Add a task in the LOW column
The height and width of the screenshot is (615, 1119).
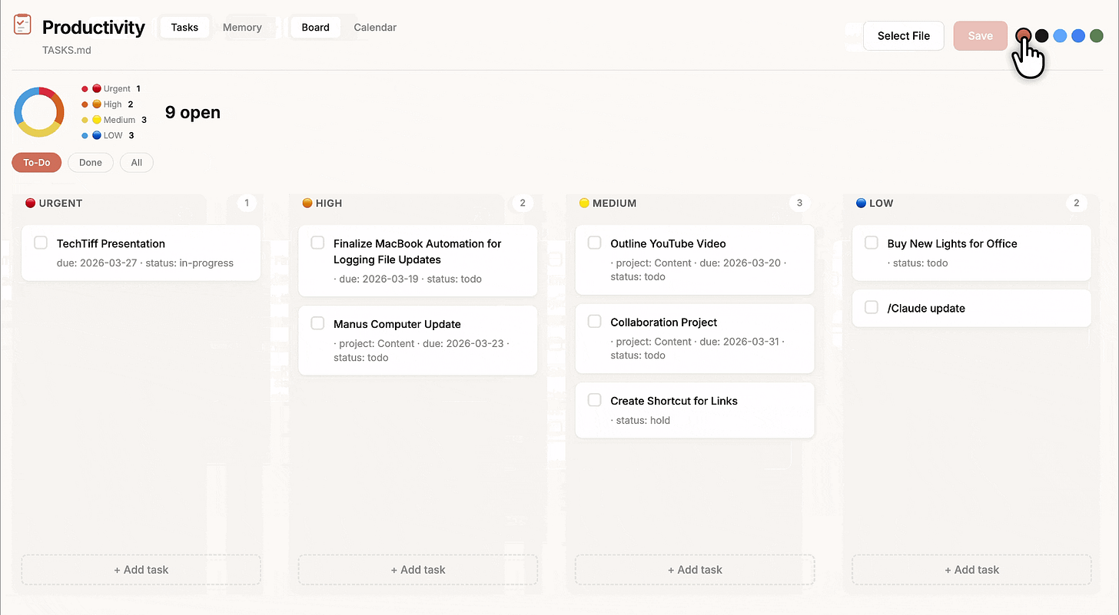point(971,570)
